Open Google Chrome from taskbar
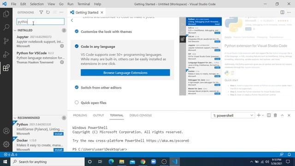Image resolution: width=295 pixels, height=166 pixels. pyautogui.click(x=143, y=162)
